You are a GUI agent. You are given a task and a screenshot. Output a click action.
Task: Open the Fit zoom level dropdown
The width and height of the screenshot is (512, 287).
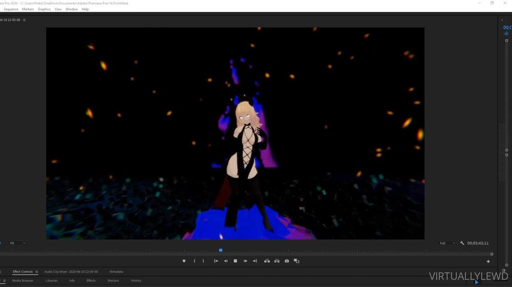pyautogui.click(x=17, y=243)
